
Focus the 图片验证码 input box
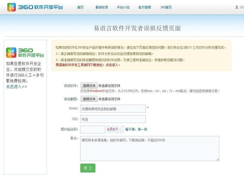tap(93, 129)
